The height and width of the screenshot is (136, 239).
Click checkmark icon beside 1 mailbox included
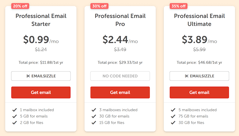14,110
